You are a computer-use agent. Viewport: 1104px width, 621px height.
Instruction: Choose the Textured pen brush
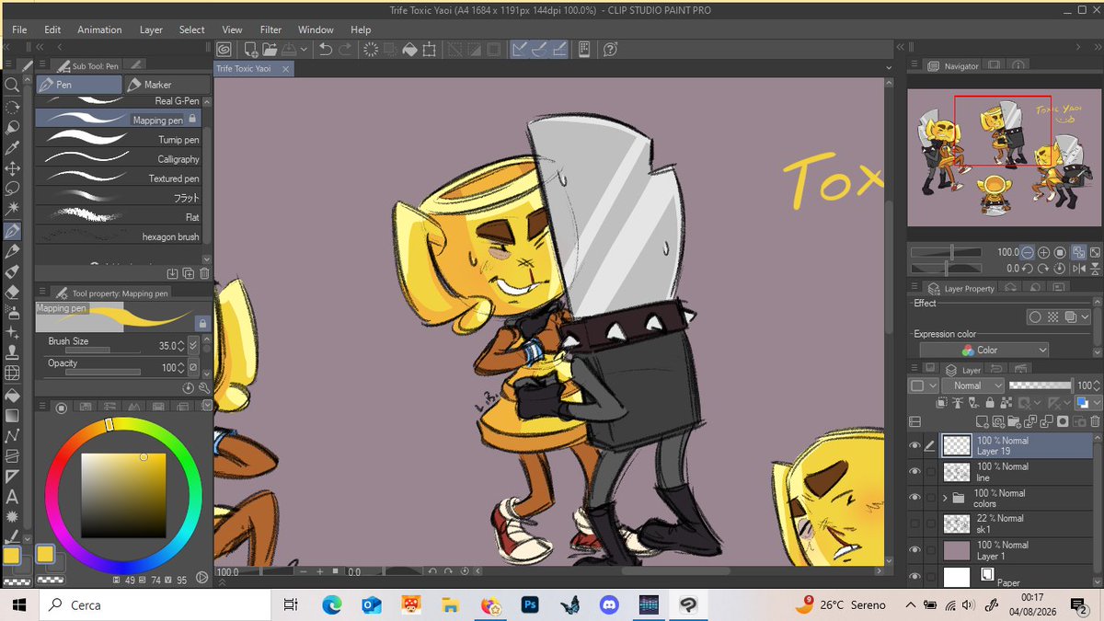pos(118,178)
